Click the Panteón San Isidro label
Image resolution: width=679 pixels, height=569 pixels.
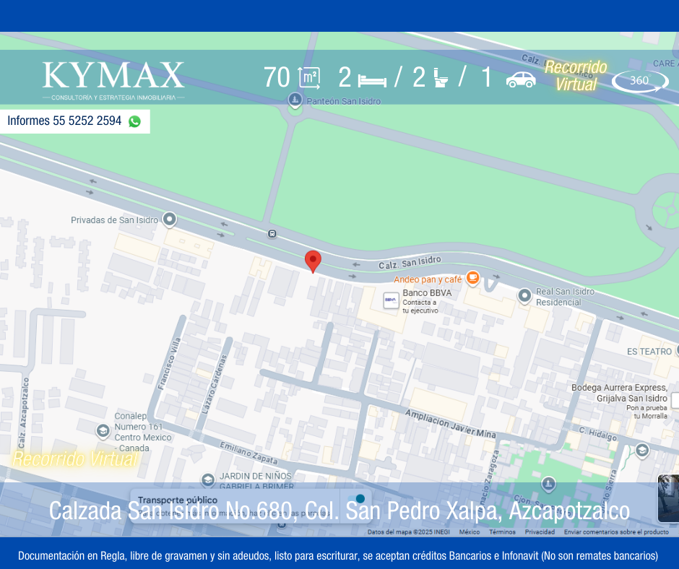point(344,101)
